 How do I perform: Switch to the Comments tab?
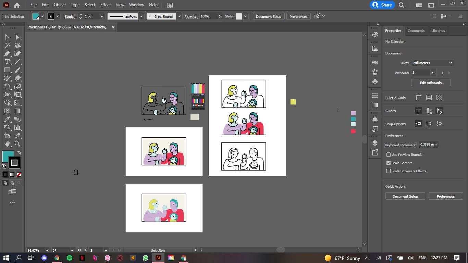pos(416,30)
